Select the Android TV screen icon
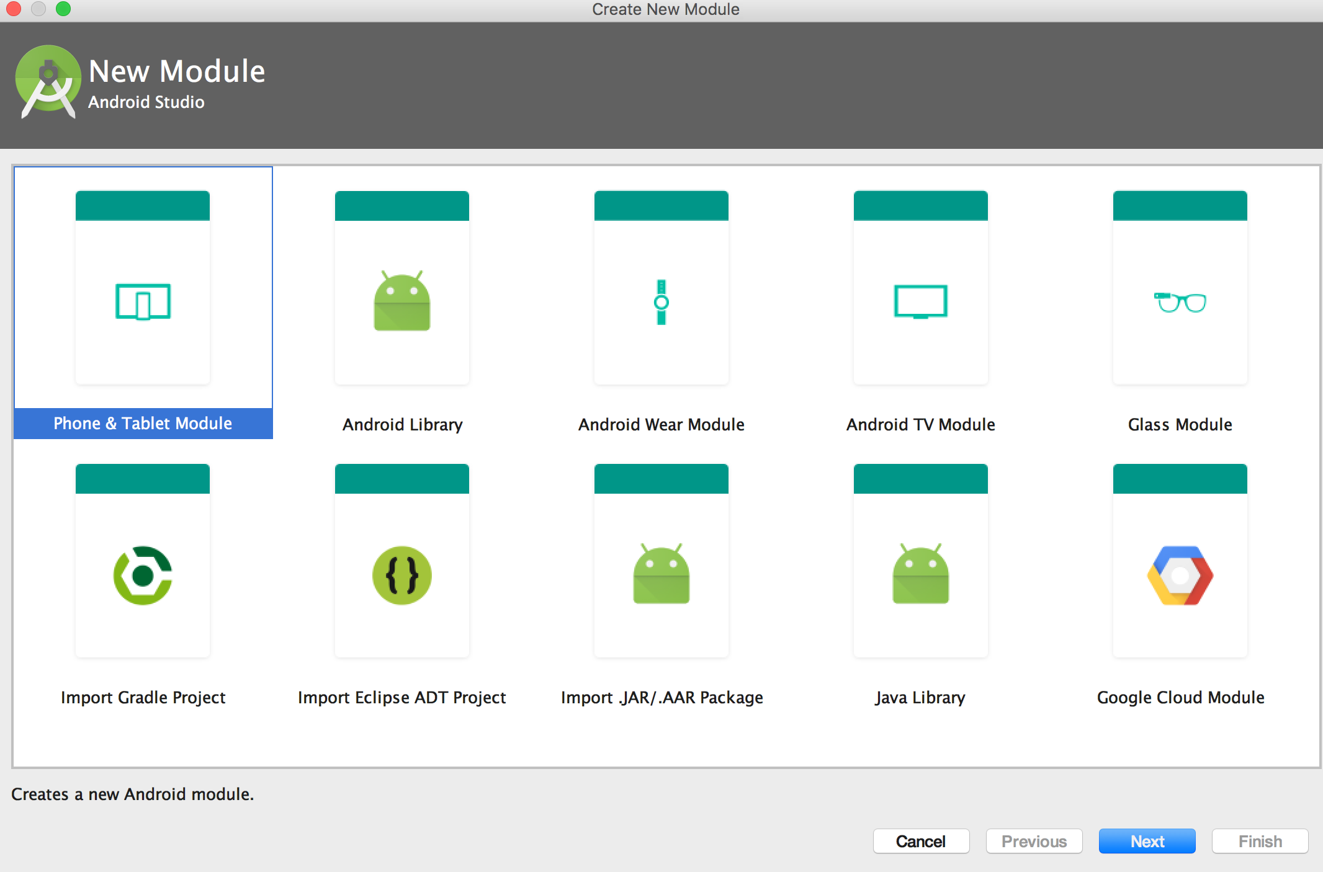This screenshot has height=872, width=1323. point(921,301)
